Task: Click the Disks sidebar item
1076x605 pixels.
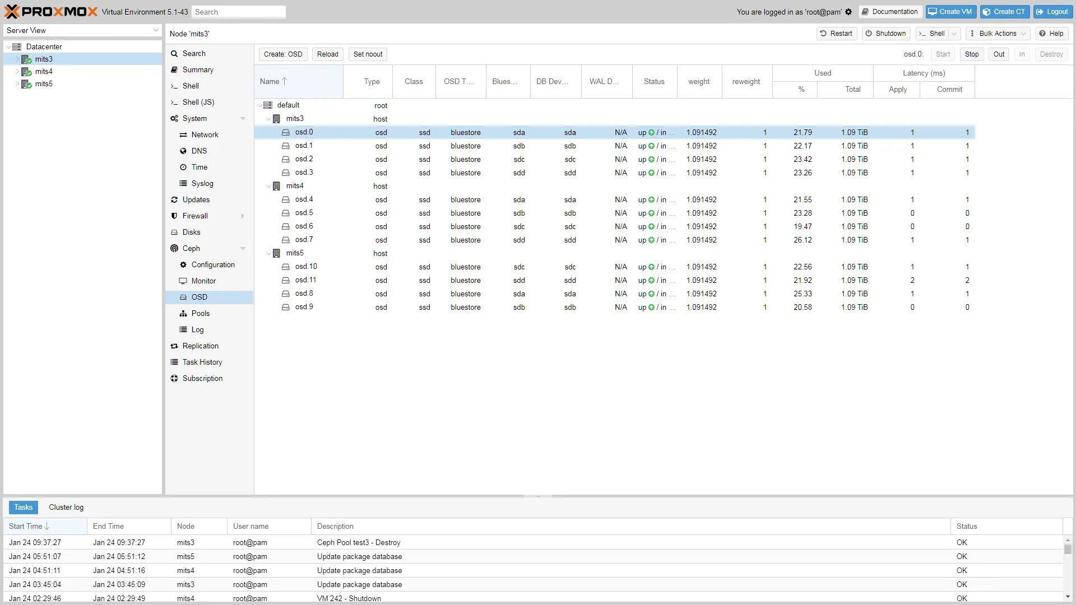Action: point(191,232)
